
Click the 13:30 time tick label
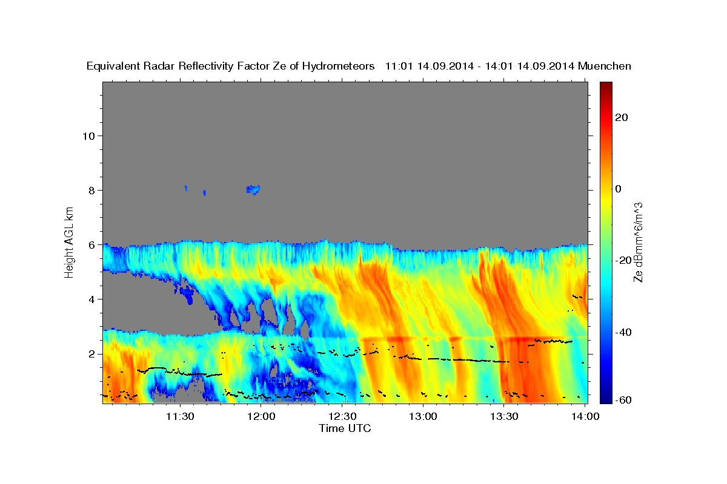tap(504, 416)
